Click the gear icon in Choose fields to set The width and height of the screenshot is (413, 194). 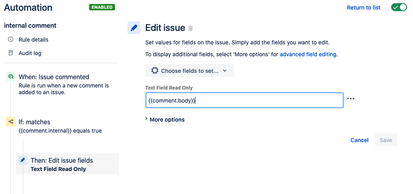click(155, 71)
